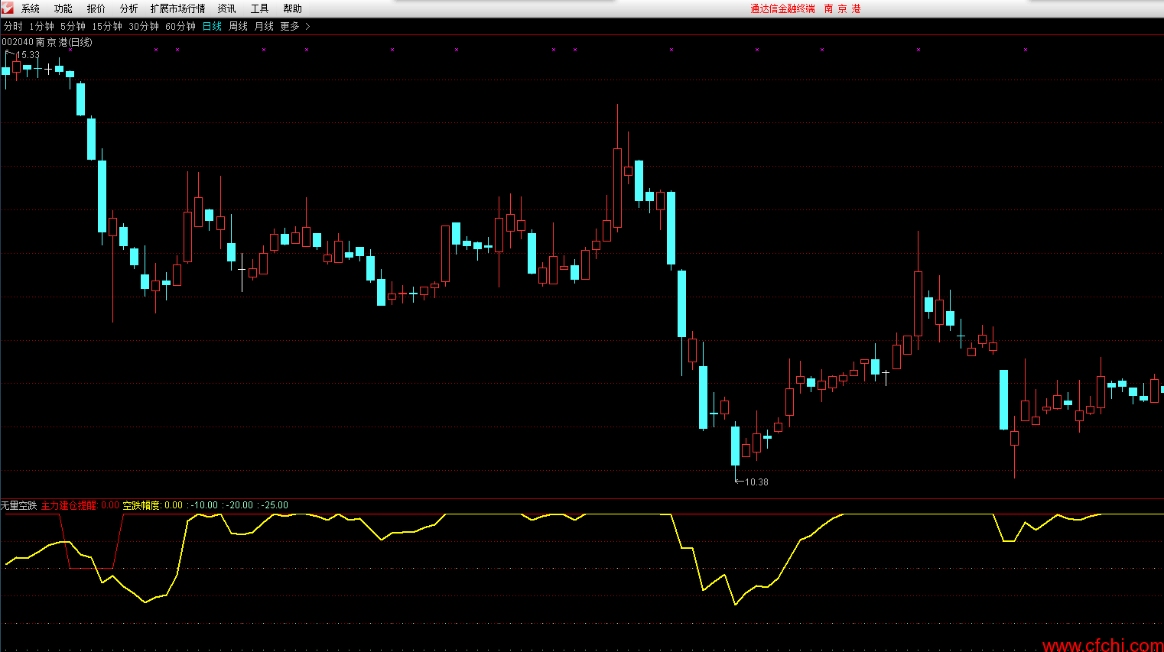Click the red application logo icon

tap(7, 8)
